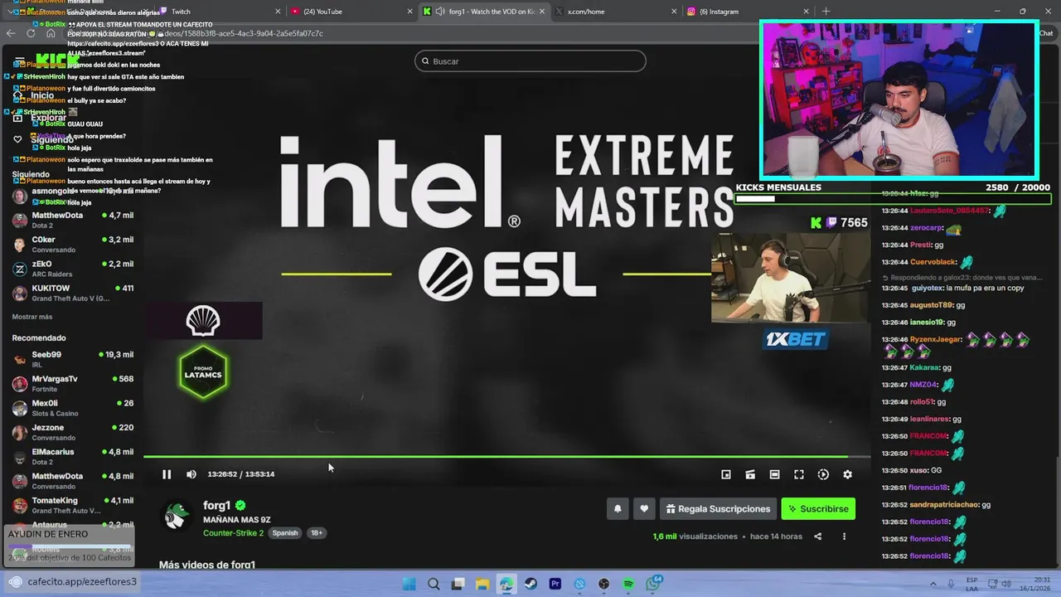This screenshot has width=1061, height=597.
Task: Open Task View from taskbar
Action: [x=458, y=585]
